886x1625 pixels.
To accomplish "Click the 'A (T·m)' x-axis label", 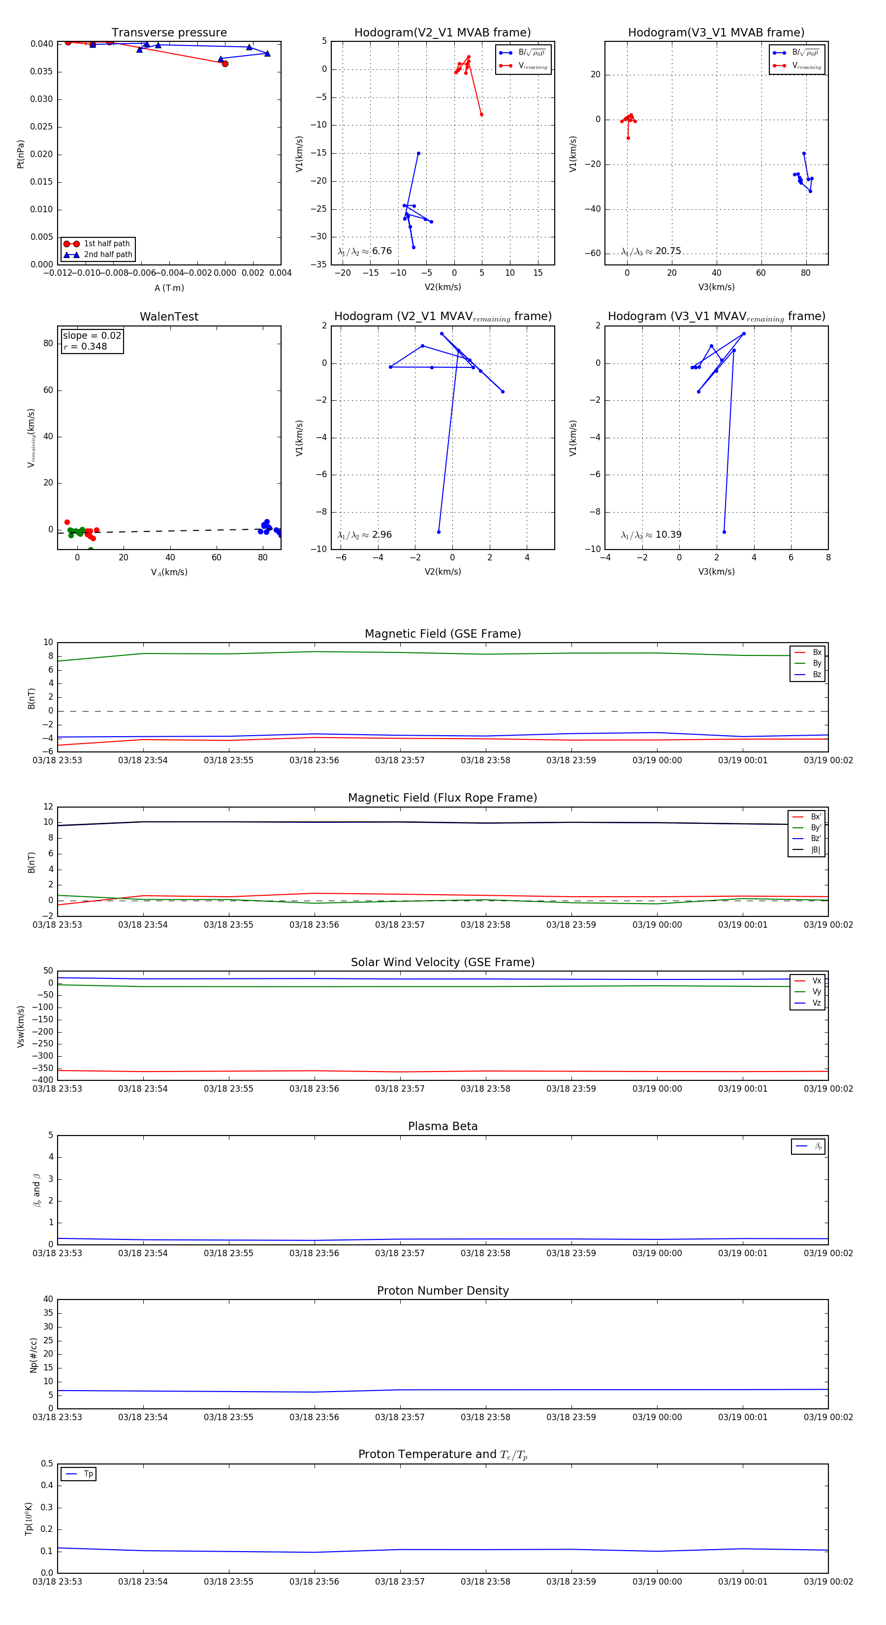I will tap(169, 288).
